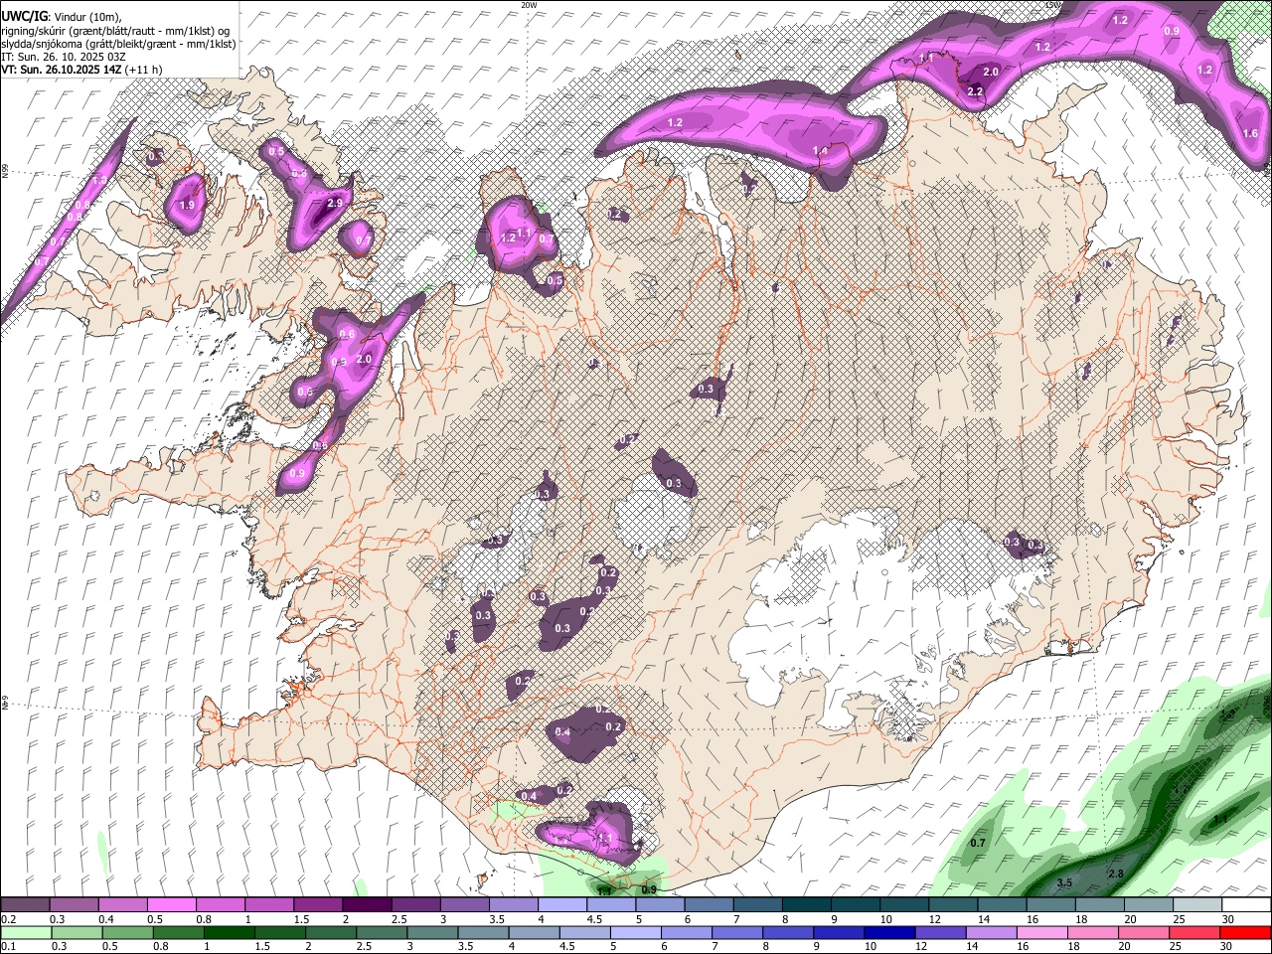Click the 1.6 value in the top-right snow band
This screenshot has width=1272, height=954.
click(1250, 134)
